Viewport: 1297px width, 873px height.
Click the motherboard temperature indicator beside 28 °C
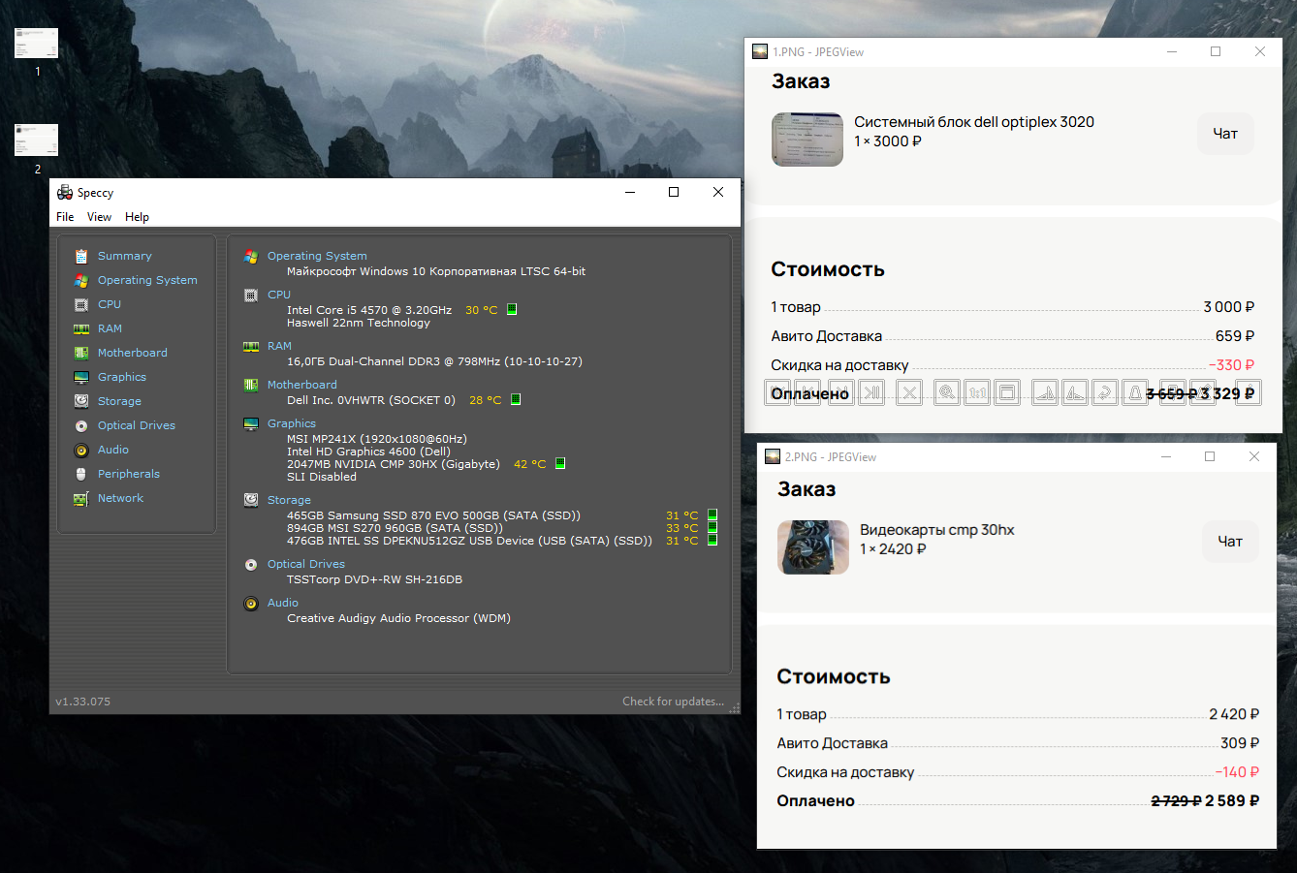tap(516, 399)
